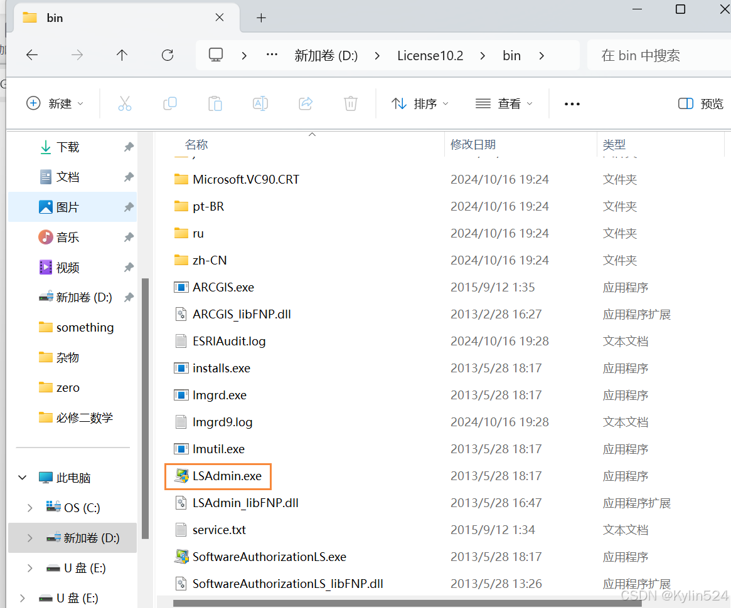731x608 pixels.
Task: Click the 新加卷 (D:) breadcrumb
Action: point(326,56)
